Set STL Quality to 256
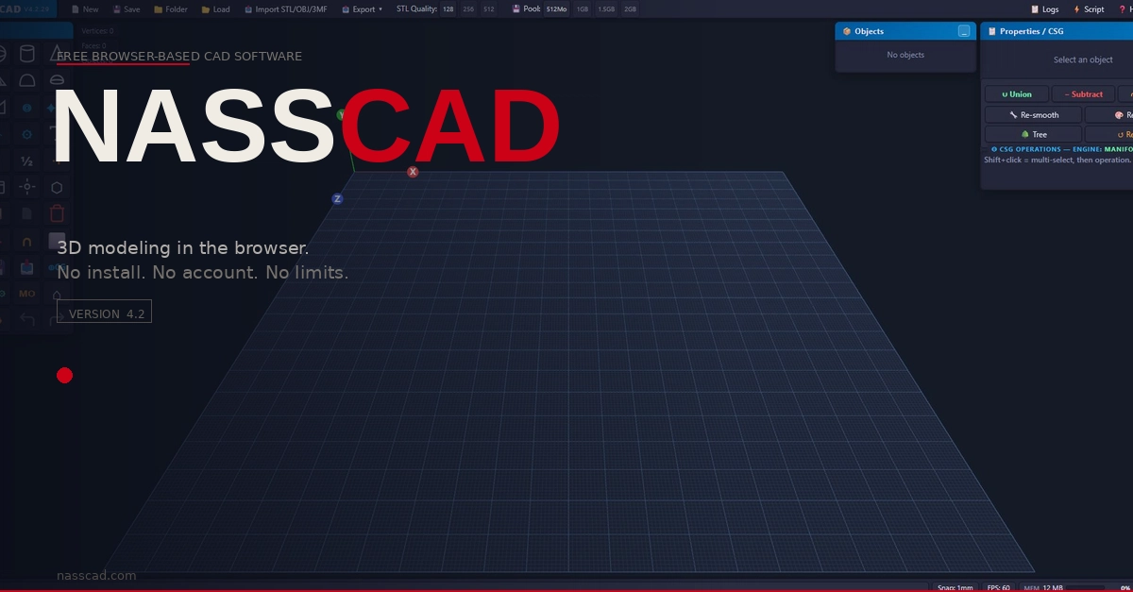This screenshot has width=1133, height=592. coord(468,9)
